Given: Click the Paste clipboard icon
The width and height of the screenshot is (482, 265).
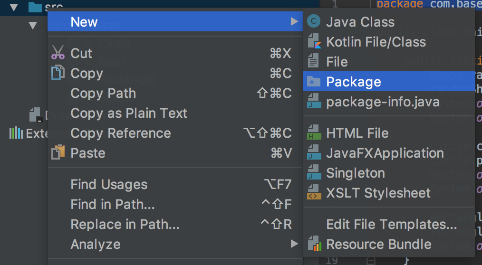Looking at the screenshot, I should [58, 153].
